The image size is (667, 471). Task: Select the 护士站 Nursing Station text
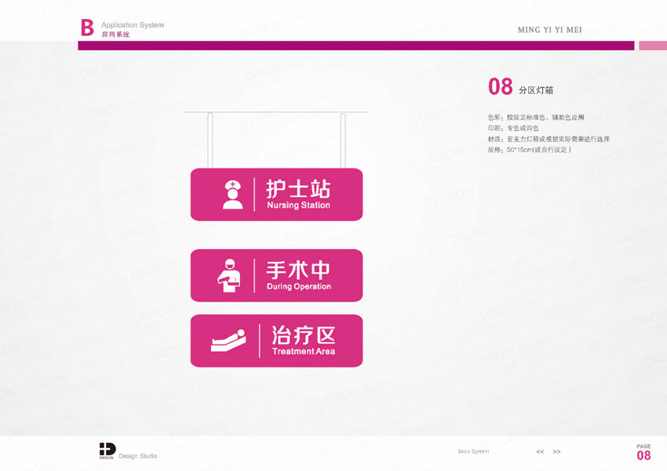pyautogui.click(x=298, y=194)
